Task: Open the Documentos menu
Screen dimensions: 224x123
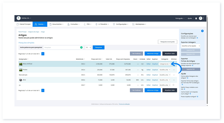Action: click(x=56, y=24)
